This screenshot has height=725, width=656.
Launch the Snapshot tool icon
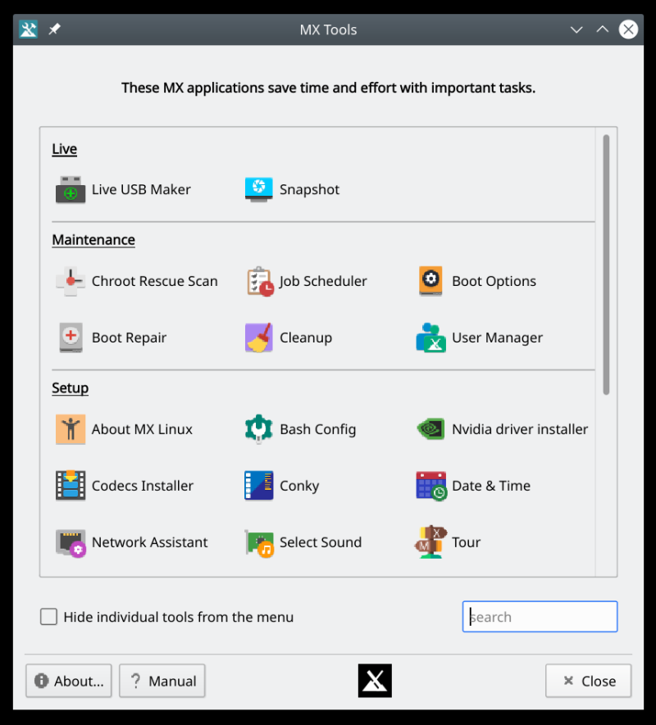pyautogui.click(x=259, y=189)
